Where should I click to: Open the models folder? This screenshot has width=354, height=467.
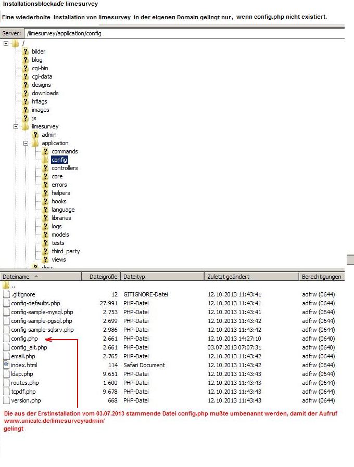pos(60,235)
